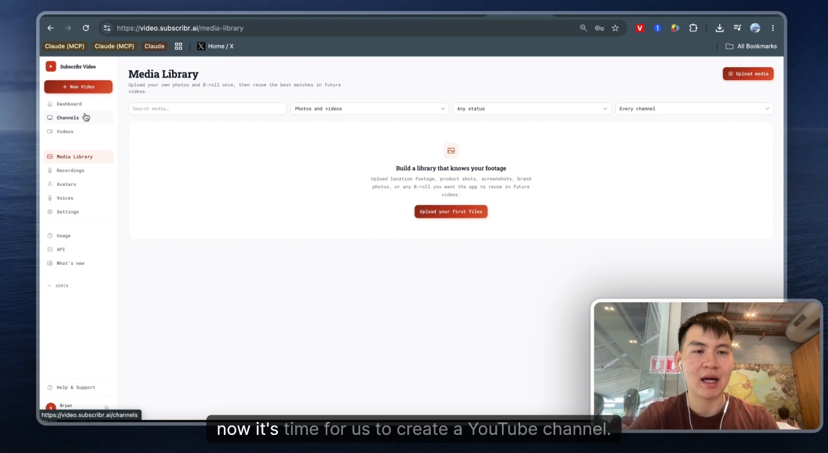The height and width of the screenshot is (453, 828).
Task: Open Voices in the sidebar
Action: tap(78, 198)
